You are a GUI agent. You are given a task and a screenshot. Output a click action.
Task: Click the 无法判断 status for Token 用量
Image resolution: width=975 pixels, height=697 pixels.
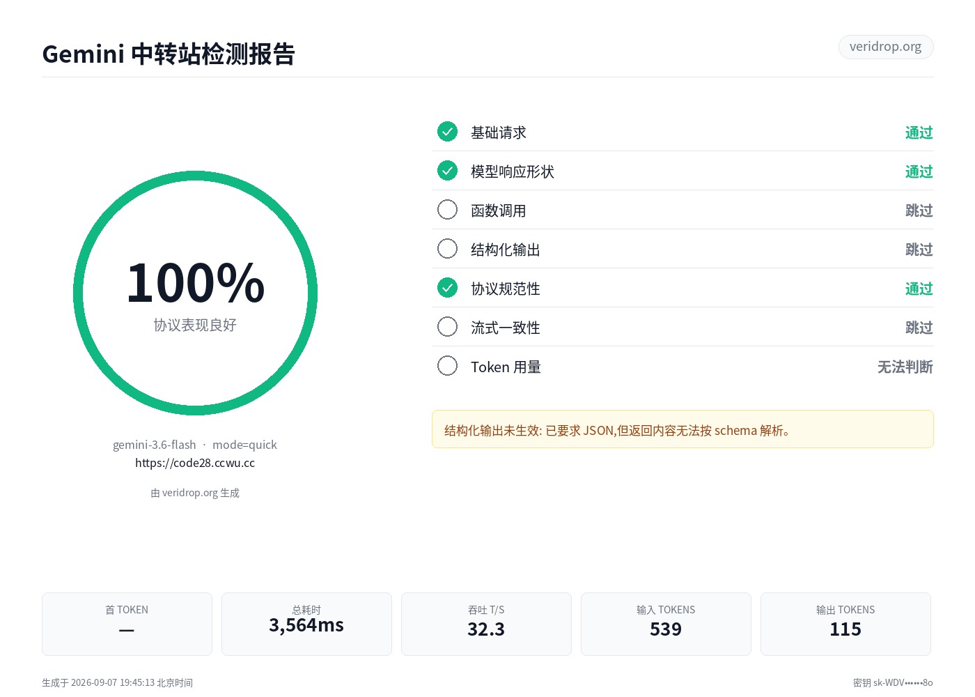click(905, 367)
